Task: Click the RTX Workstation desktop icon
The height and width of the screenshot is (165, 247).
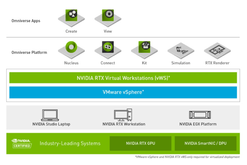Action: pos(123,115)
